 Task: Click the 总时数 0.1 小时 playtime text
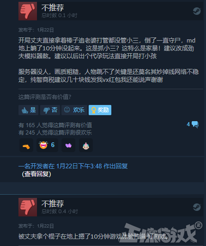(x=60, y=15)
